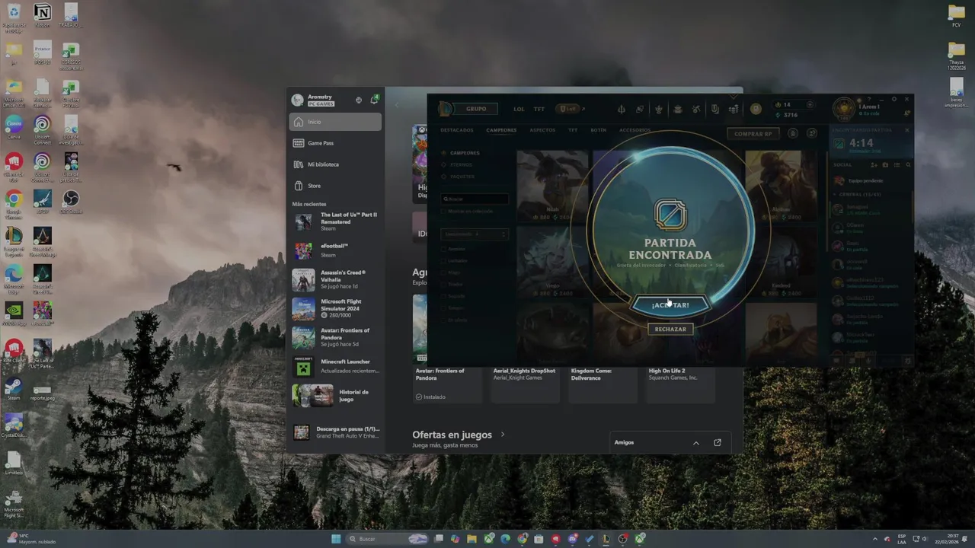Select eFootball in recent games list
975x548 pixels.
coord(336,250)
